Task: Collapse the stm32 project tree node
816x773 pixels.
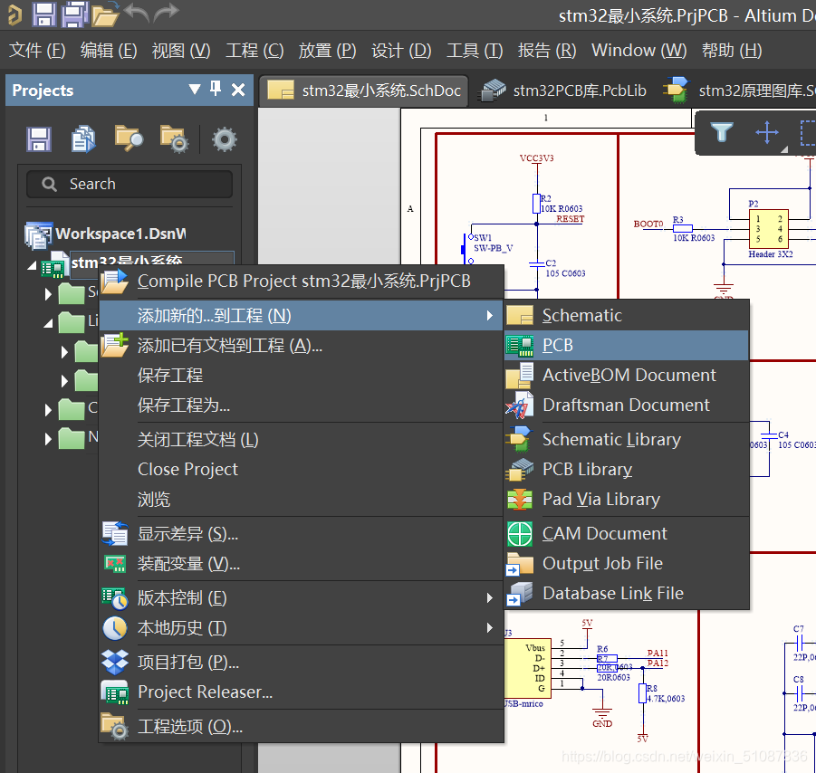Action: 34,265
